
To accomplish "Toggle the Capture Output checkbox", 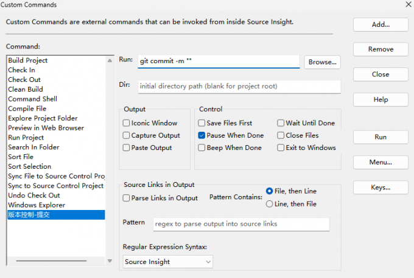I will point(126,135).
